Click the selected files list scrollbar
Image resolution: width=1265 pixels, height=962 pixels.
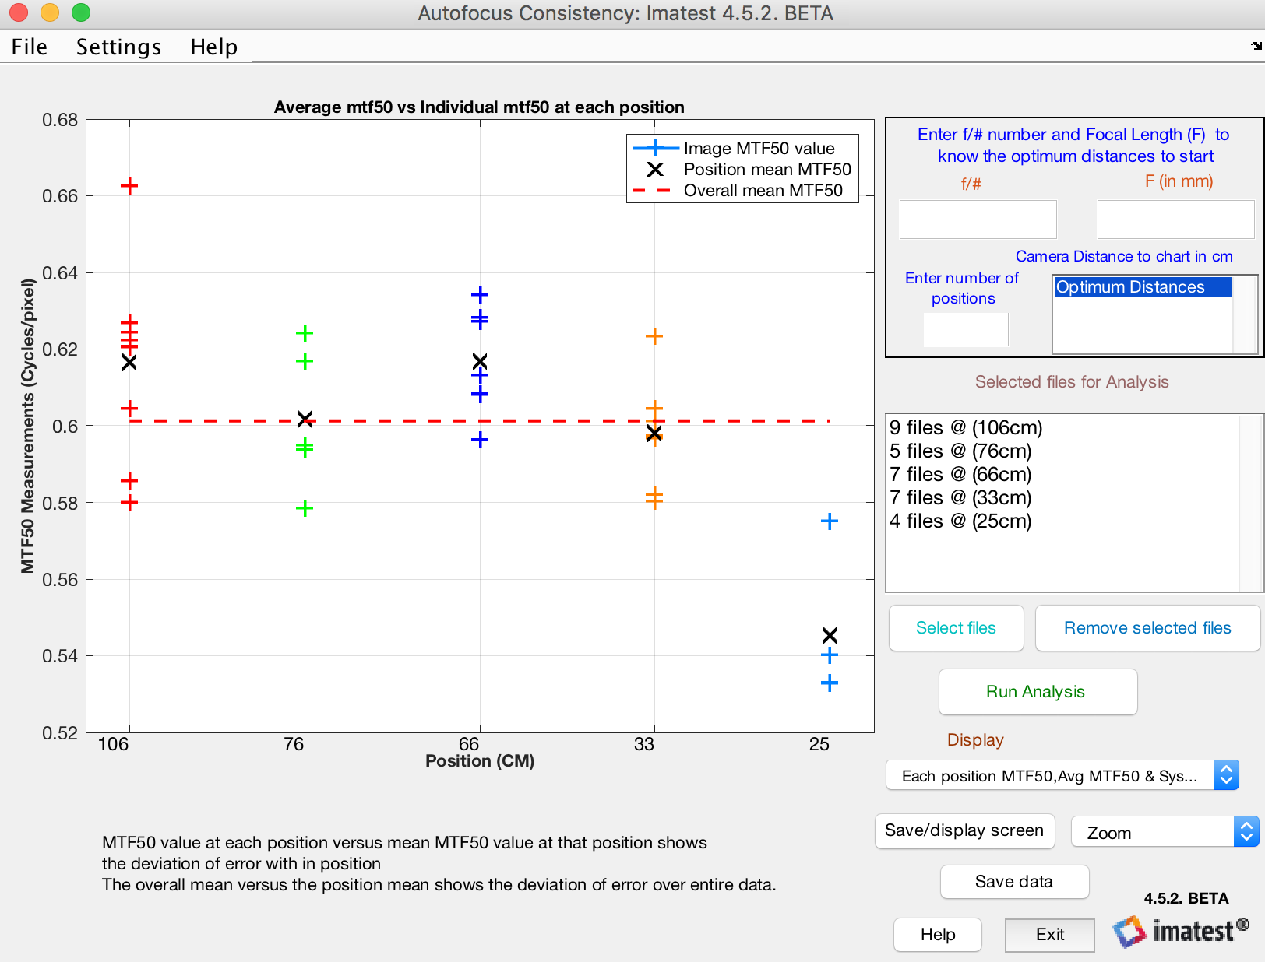pos(1249,503)
